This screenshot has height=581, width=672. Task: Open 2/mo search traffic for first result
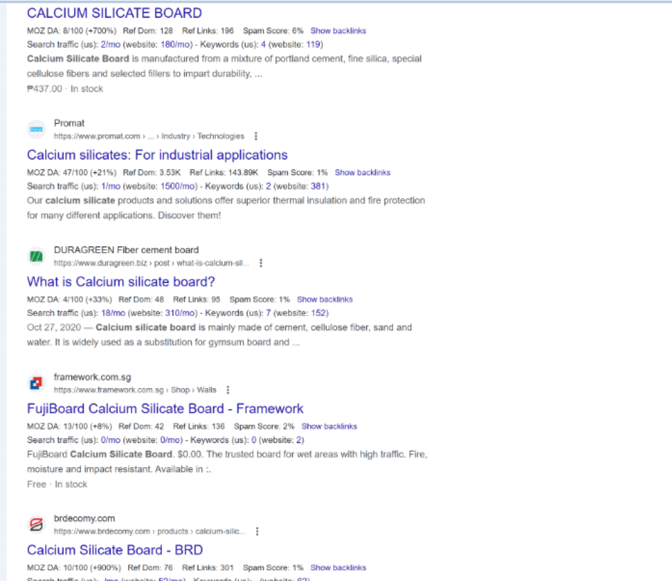point(110,45)
